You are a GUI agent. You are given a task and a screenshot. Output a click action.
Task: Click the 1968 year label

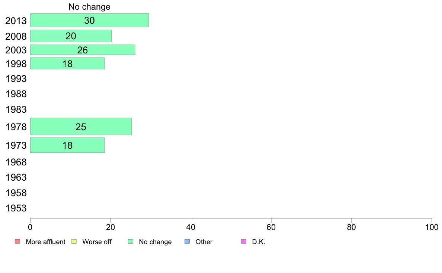pos(16,162)
